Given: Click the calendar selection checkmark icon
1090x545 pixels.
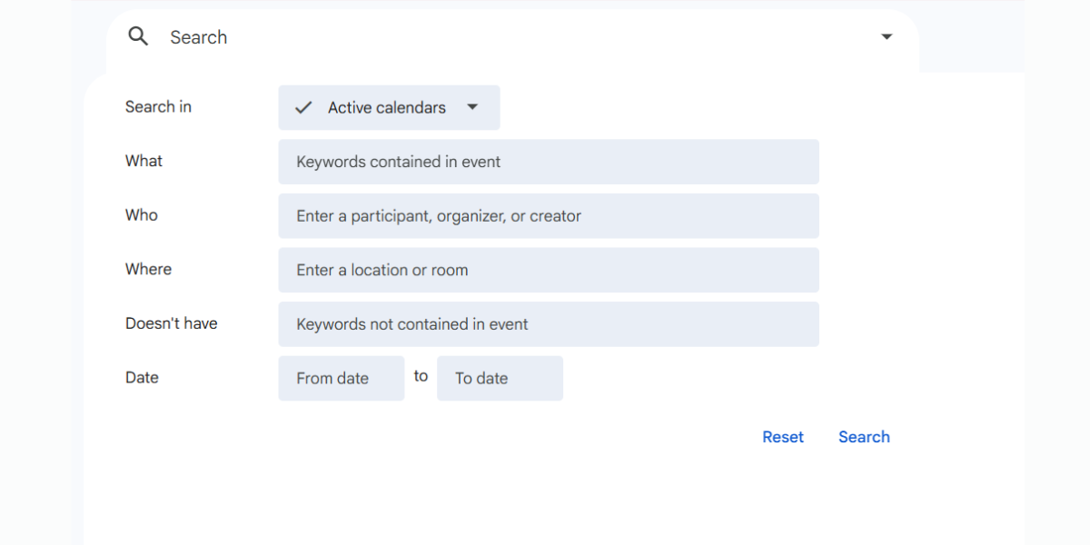Looking at the screenshot, I should [303, 107].
